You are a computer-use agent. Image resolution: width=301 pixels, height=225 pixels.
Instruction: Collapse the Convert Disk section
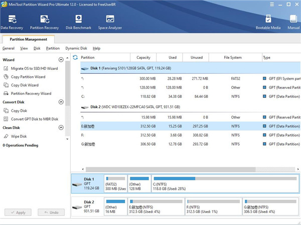[61, 102]
